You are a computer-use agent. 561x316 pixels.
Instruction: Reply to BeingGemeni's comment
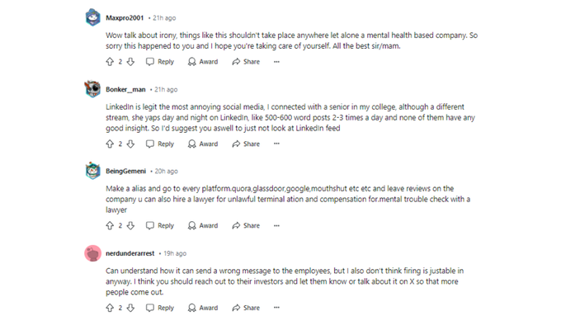tap(160, 225)
